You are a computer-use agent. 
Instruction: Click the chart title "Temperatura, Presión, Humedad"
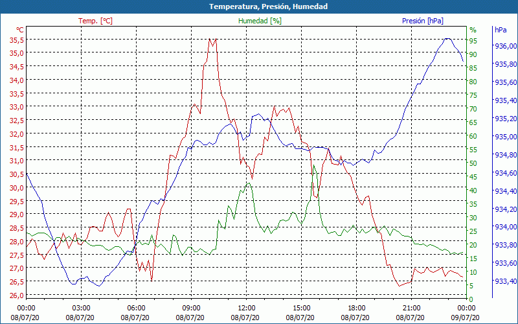[268, 6]
